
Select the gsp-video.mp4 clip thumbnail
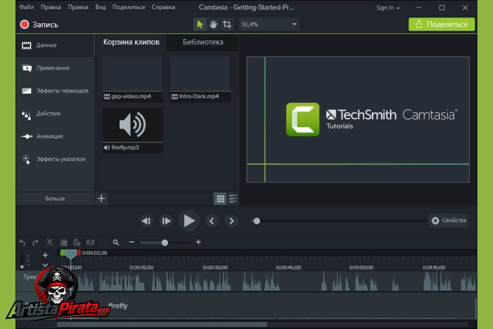(x=132, y=79)
